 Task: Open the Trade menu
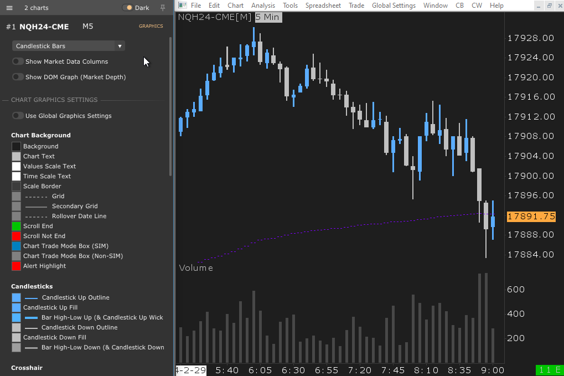(x=356, y=6)
